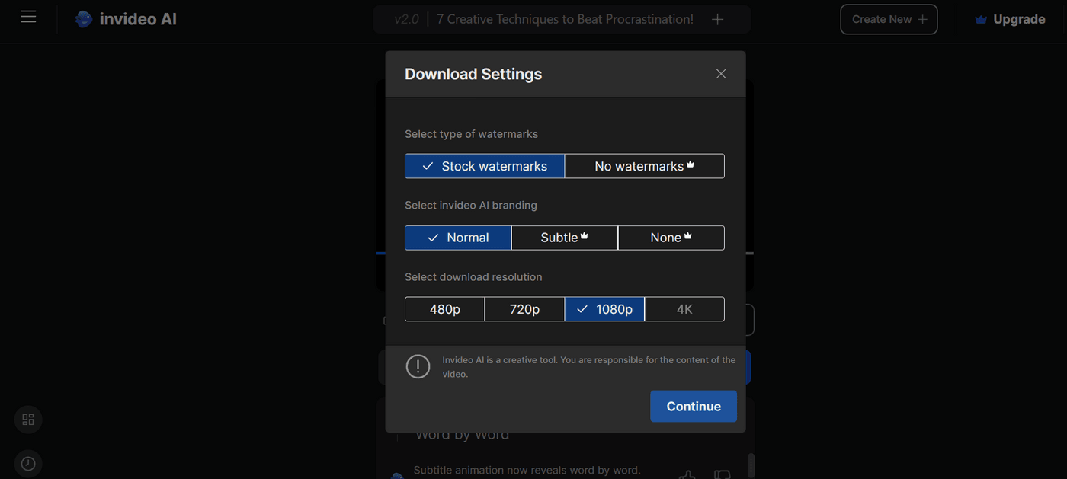Select 4K download resolution

[x=684, y=308]
